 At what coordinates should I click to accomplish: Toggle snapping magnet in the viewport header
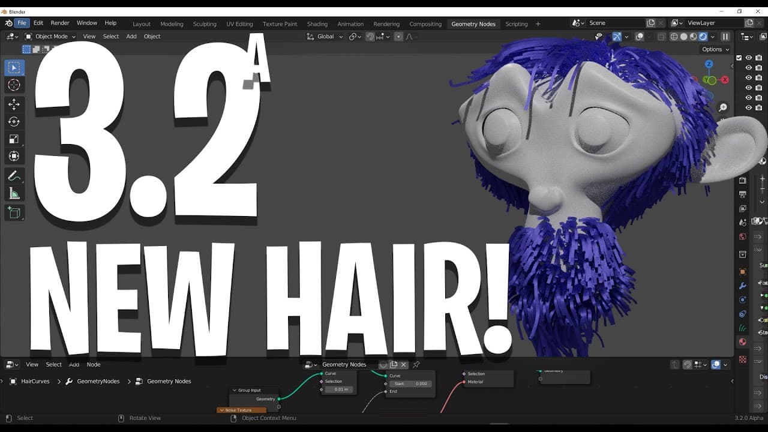pos(370,37)
